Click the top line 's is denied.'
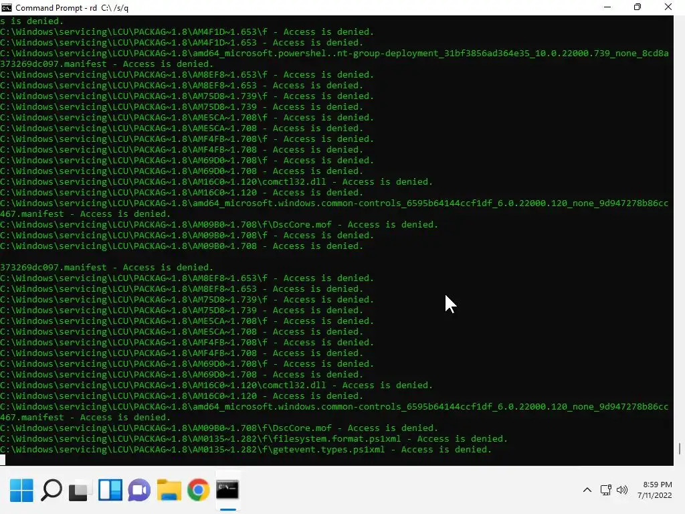685x514 pixels. 32,21
